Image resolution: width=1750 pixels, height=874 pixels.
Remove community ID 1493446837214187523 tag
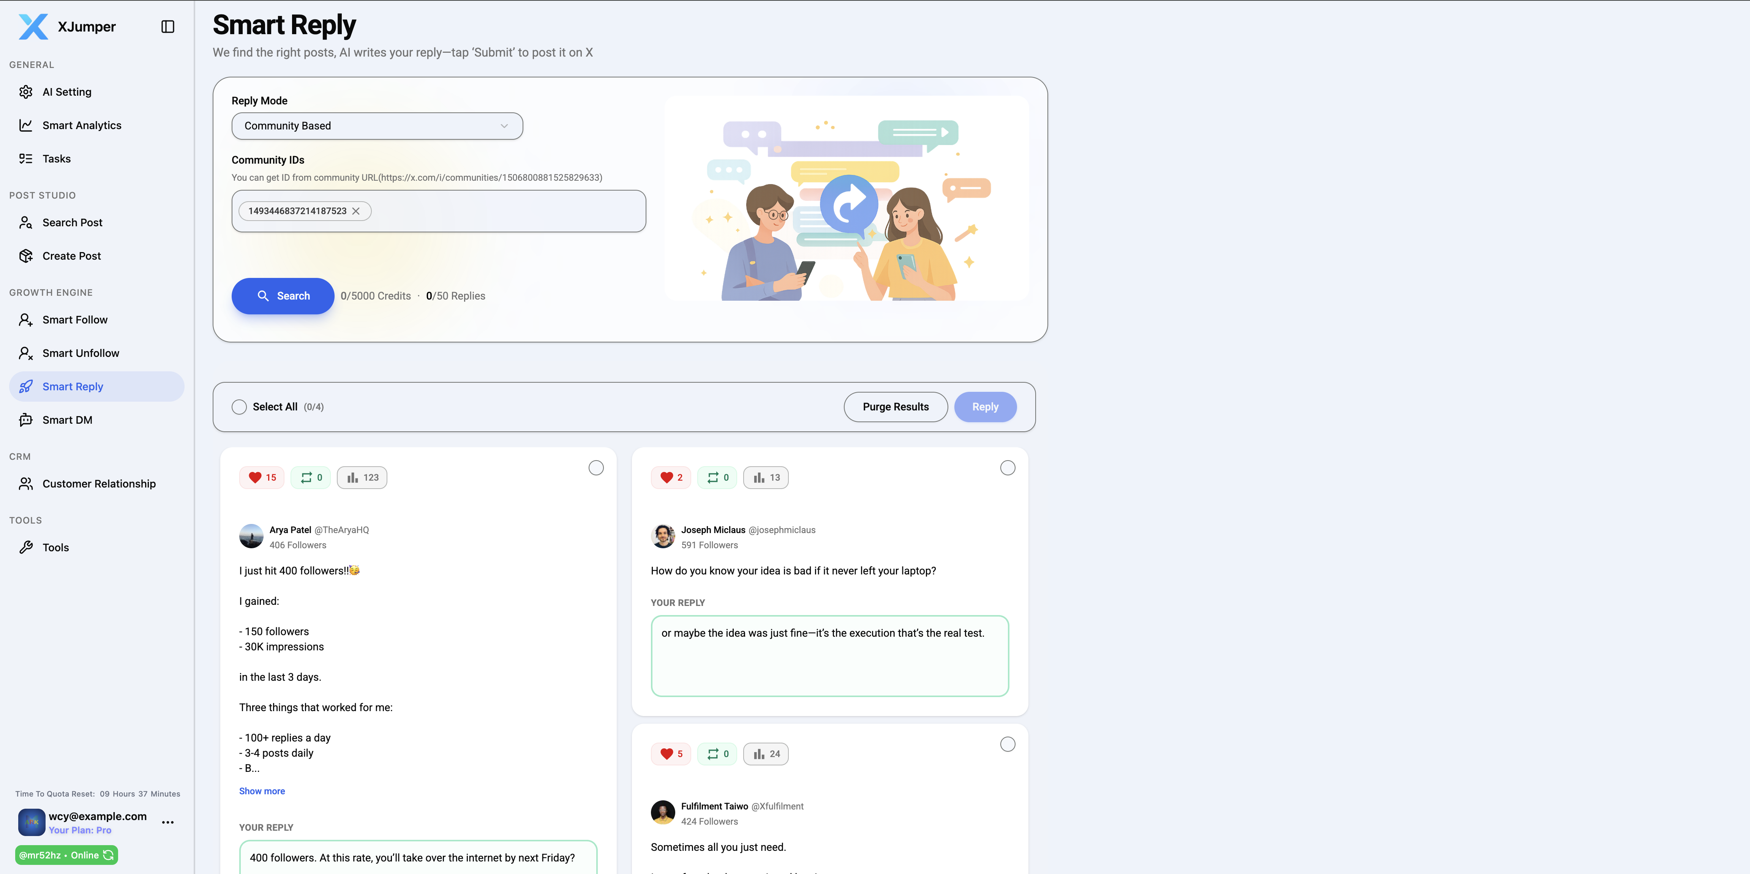point(356,211)
